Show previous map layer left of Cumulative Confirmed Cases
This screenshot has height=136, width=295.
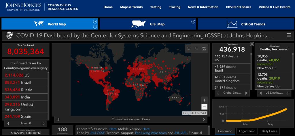(x=58, y=120)
